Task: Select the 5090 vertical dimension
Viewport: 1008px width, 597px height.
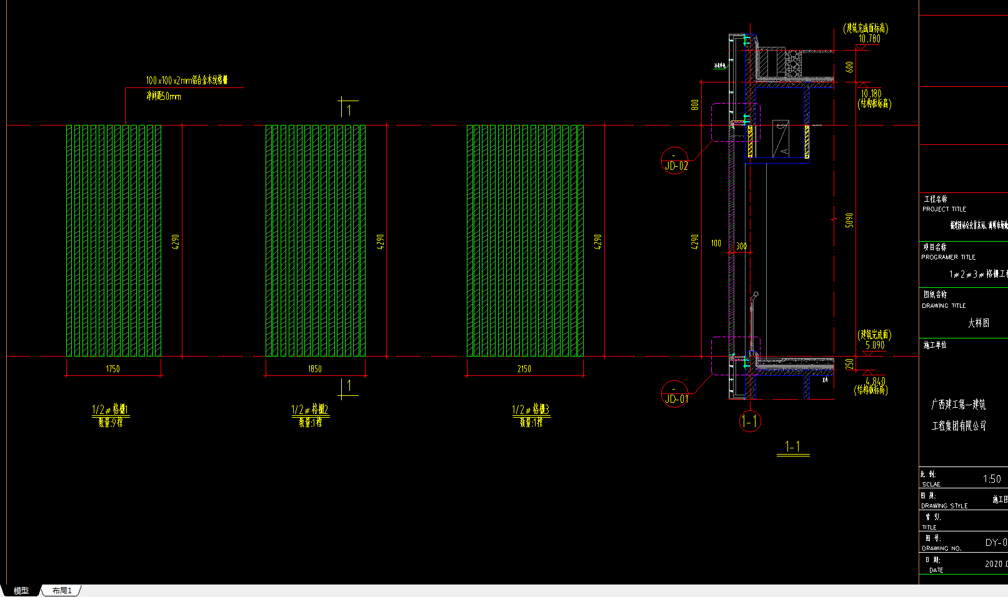Action: [x=849, y=220]
